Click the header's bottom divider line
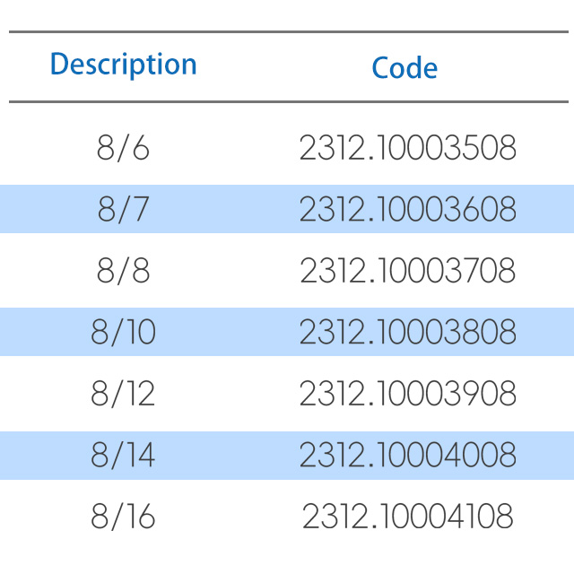The image size is (574, 574). pyautogui.click(x=289, y=101)
